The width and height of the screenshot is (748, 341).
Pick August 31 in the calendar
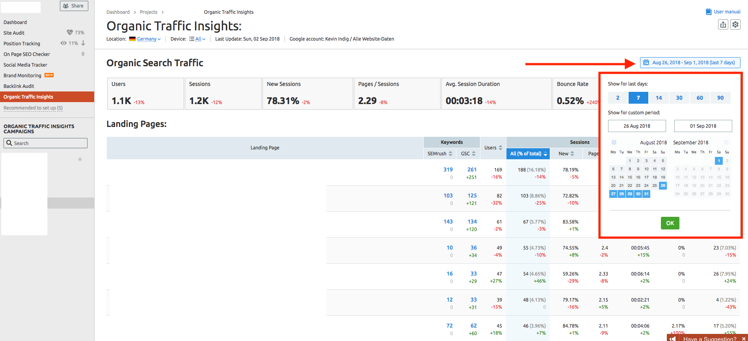[646, 194]
